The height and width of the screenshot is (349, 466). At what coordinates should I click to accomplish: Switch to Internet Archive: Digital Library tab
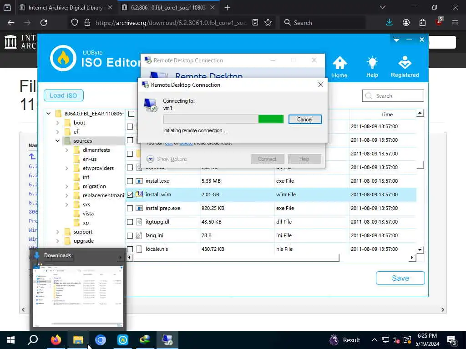[66, 7]
